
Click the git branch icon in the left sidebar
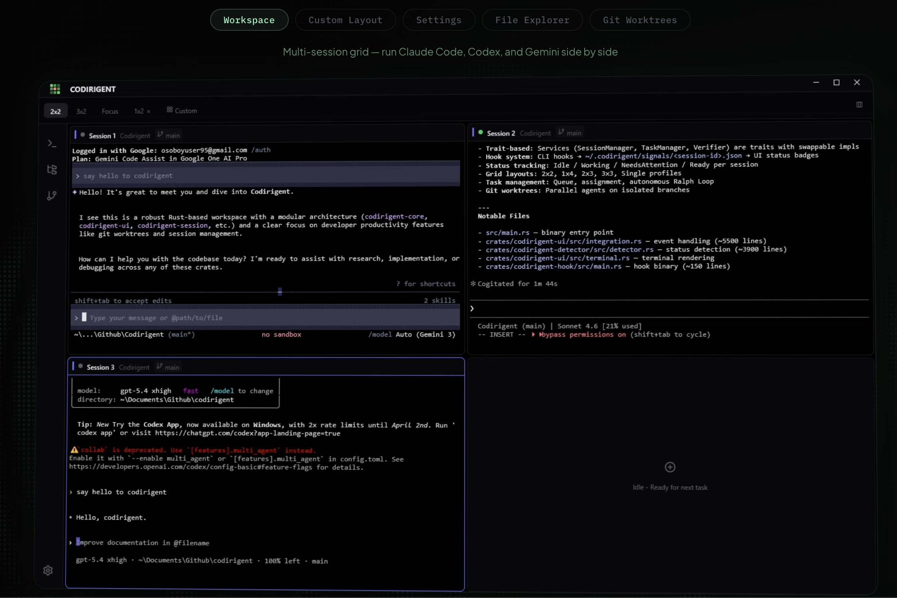52,196
